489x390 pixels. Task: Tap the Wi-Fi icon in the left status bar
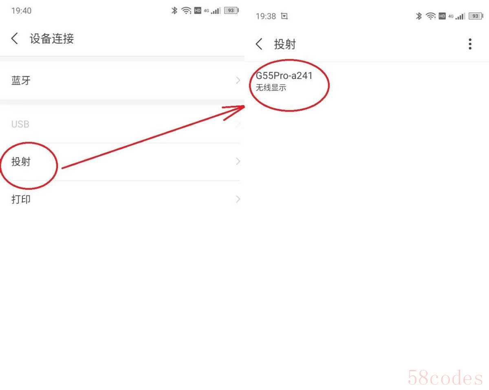(186, 11)
